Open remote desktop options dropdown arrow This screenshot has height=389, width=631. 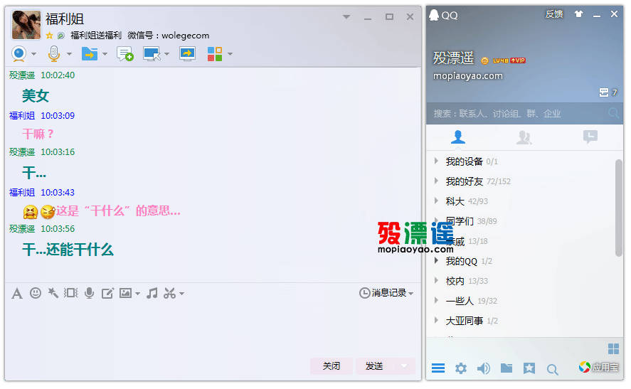point(166,54)
